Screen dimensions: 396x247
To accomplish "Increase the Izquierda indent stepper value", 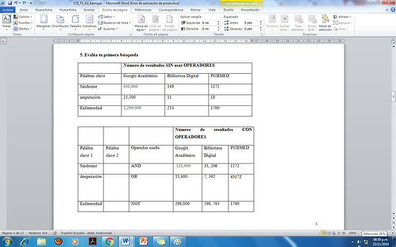I will (218, 22).
